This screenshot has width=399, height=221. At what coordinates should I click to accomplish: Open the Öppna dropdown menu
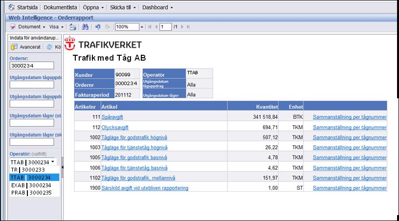93,7
